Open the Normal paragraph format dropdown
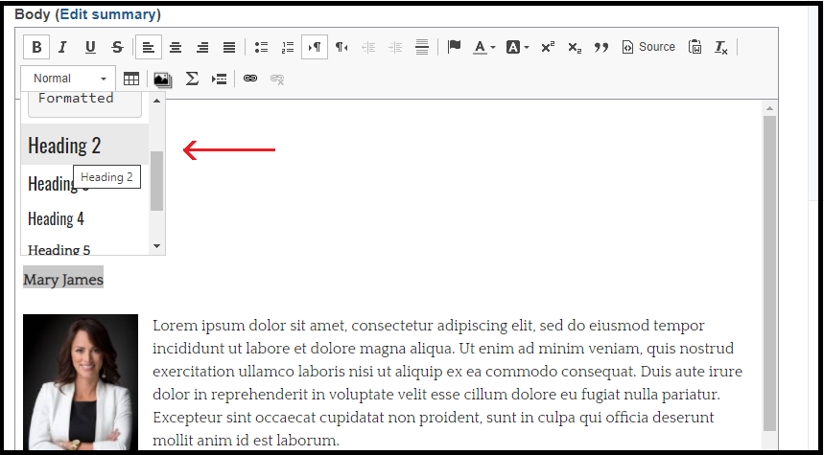Image resolution: width=824 pixels, height=455 pixels. [x=68, y=79]
